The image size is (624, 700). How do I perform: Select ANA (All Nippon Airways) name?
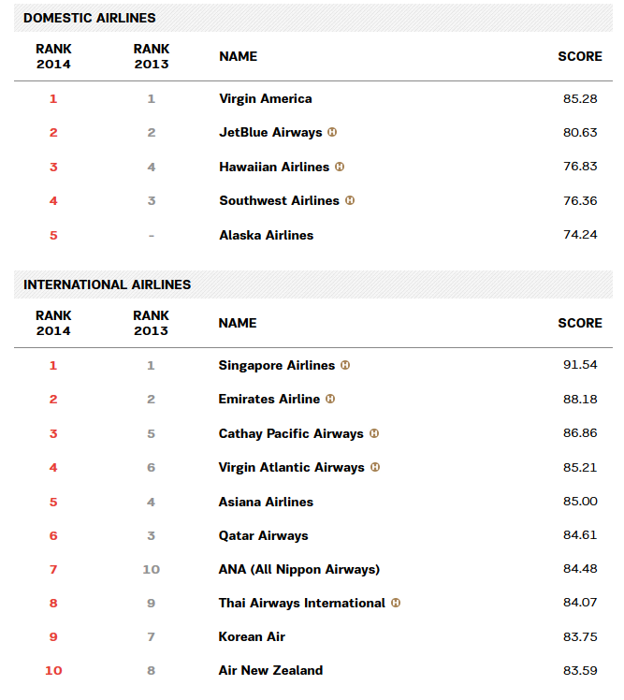click(x=299, y=570)
